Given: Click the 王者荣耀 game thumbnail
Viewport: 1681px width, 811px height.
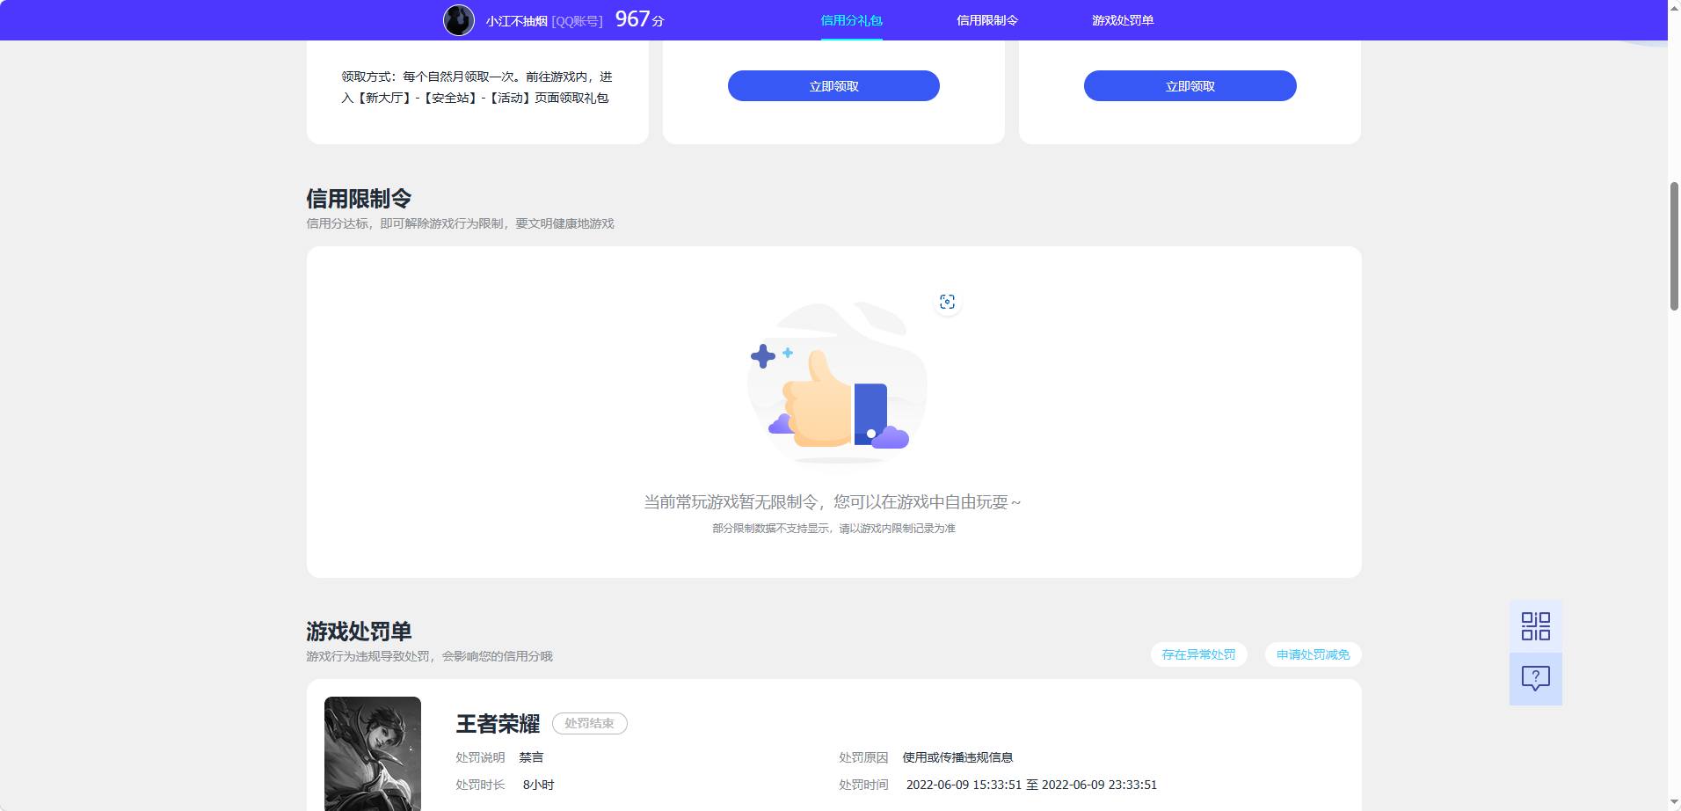Looking at the screenshot, I should point(373,754).
